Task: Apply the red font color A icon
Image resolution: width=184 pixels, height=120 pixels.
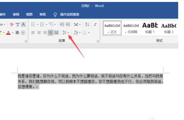Action: click(x=8, y=33)
